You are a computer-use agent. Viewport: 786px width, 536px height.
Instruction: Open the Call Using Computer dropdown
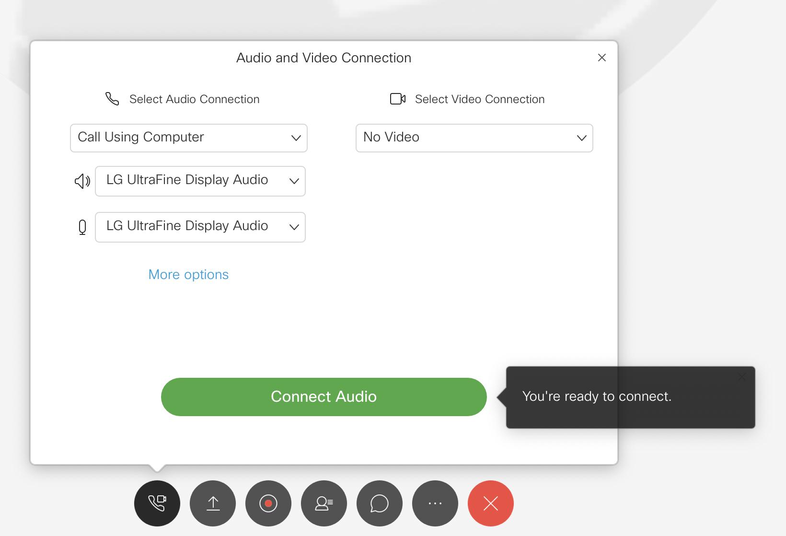click(x=188, y=138)
